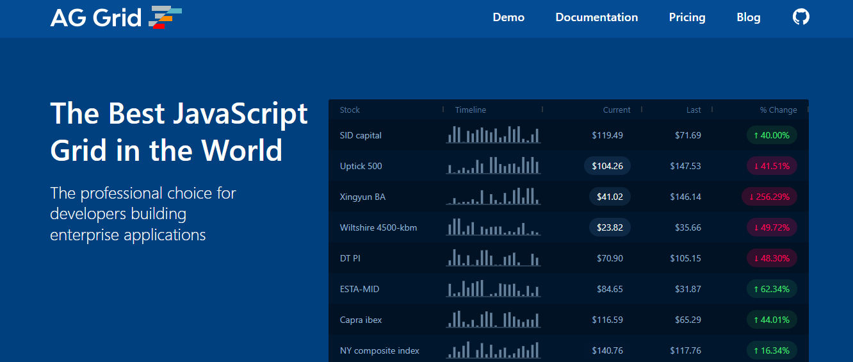Click the Timeline column header

tap(471, 110)
